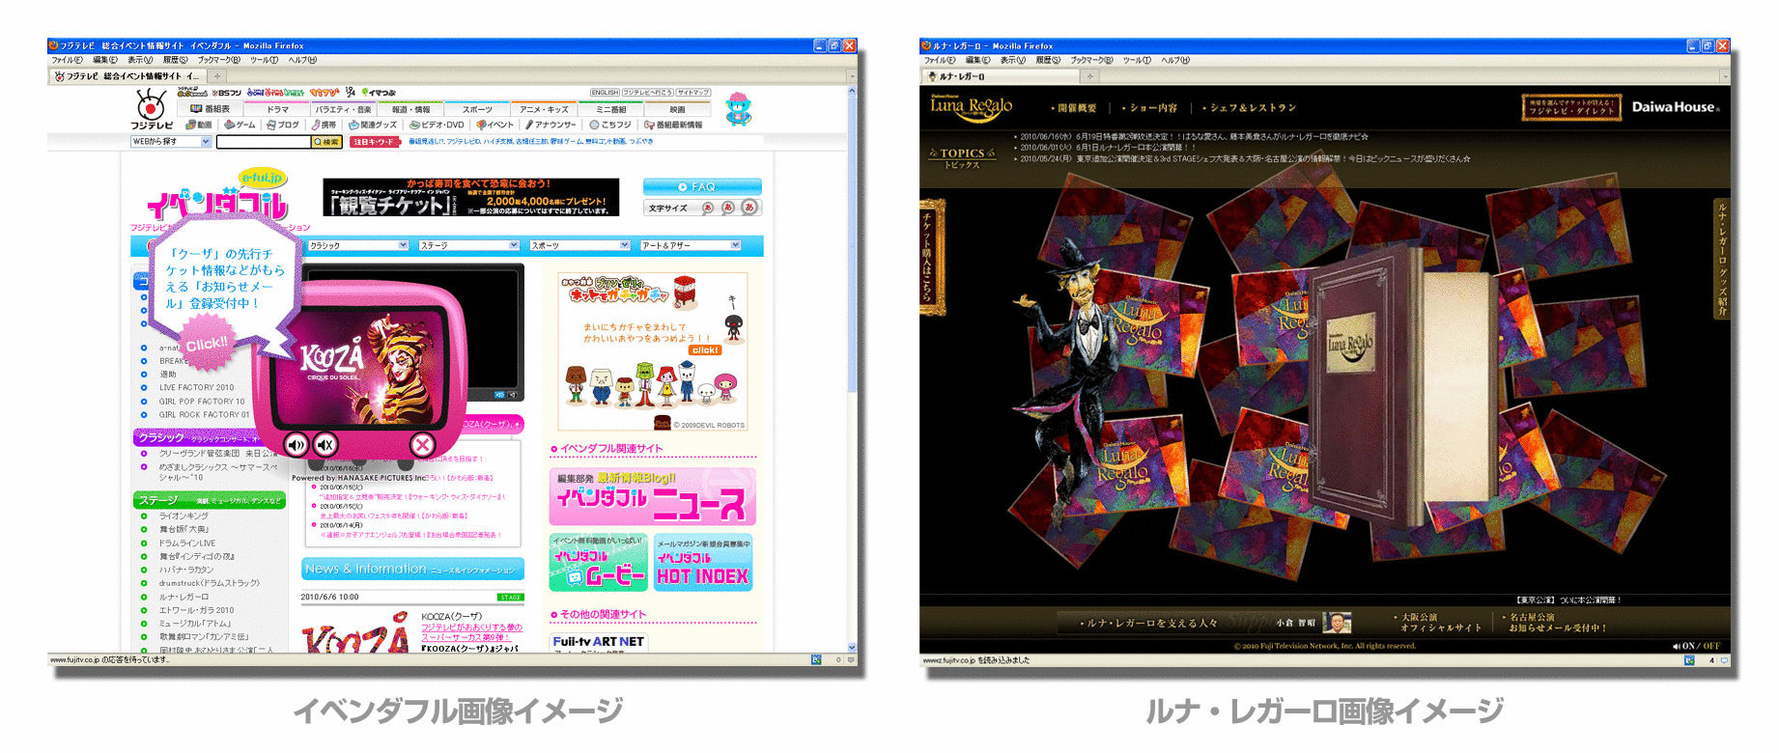Open ブックマーク menu in Eventful window

[219, 60]
